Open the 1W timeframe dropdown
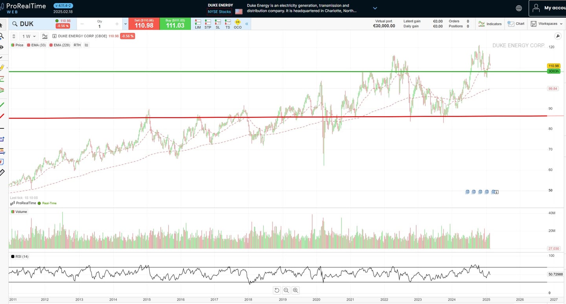Viewport: 566px width, 304px height. click(28, 36)
